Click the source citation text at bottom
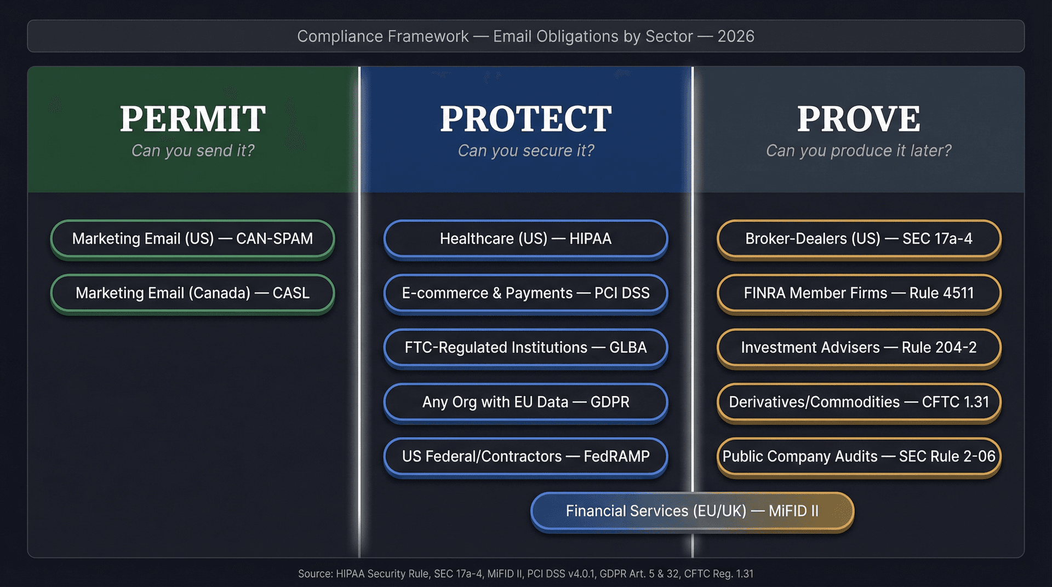The height and width of the screenshot is (587, 1052). [x=526, y=574]
